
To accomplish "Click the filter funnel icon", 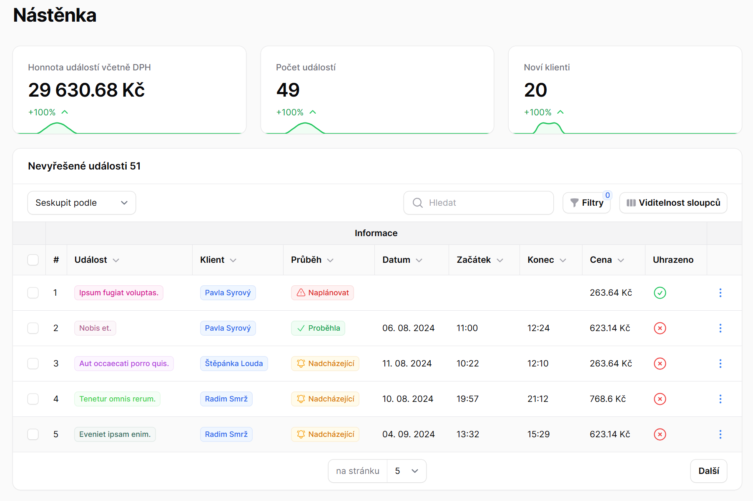I will (574, 203).
